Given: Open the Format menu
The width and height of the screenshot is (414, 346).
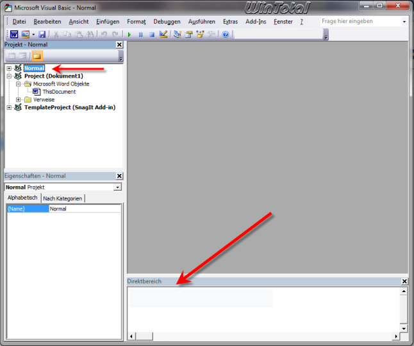Looking at the screenshot, I should click(x=137, y=22).
